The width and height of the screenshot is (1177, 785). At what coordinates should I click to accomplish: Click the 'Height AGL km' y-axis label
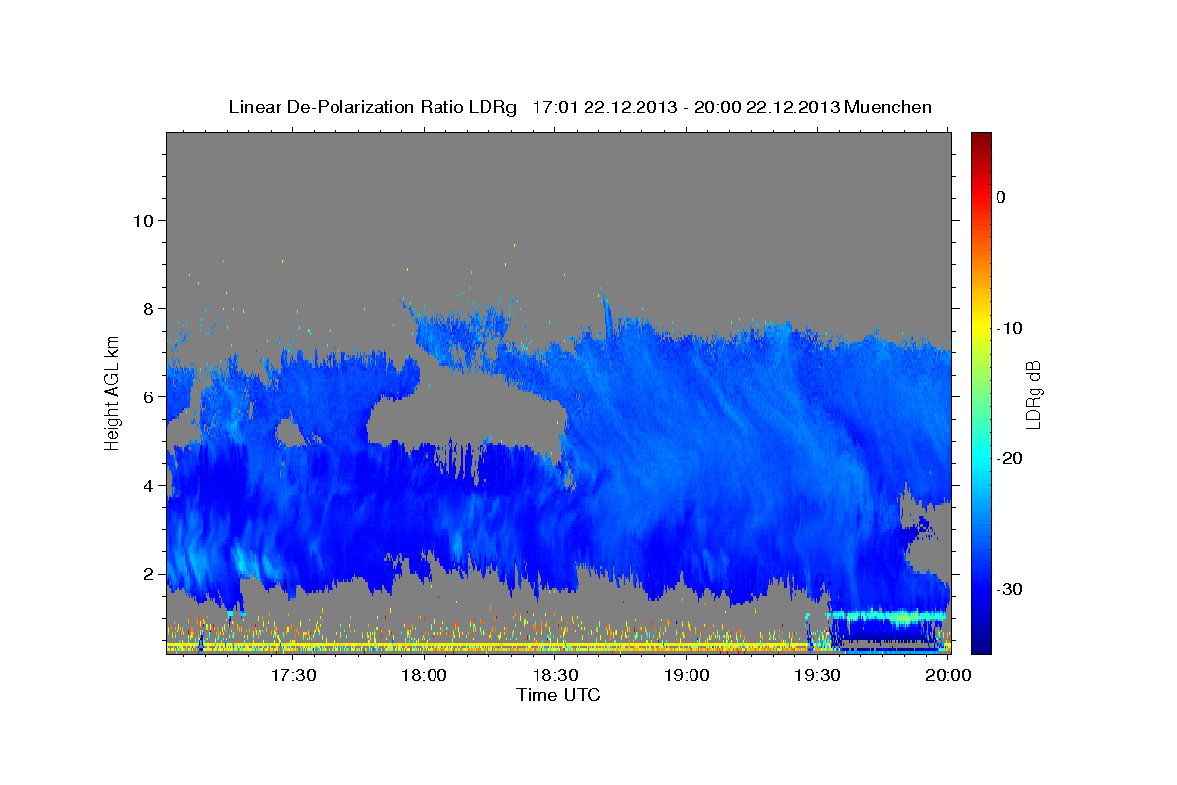(x=113, y=393)
